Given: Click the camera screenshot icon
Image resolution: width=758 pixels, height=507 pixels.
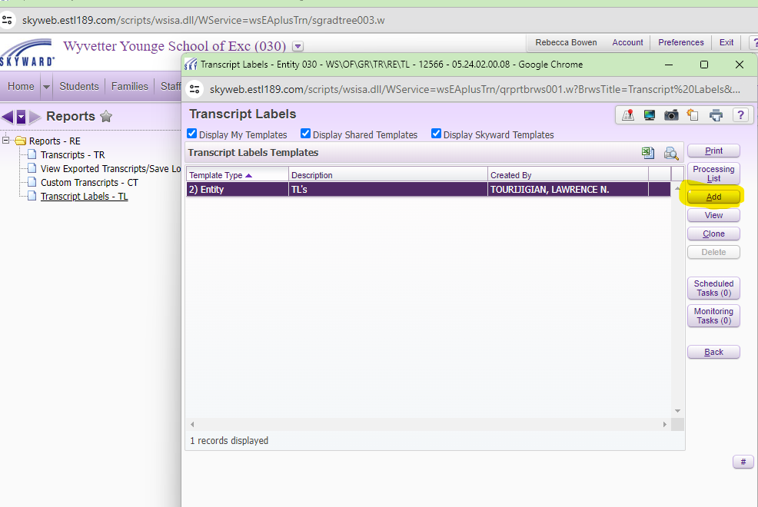Looking at the screenshot, I should 671,115.
